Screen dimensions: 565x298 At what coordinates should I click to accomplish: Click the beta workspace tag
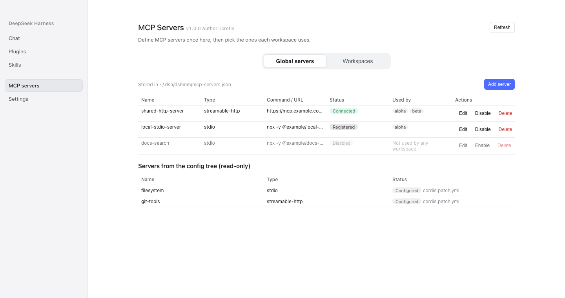click(x=417, y=111)
